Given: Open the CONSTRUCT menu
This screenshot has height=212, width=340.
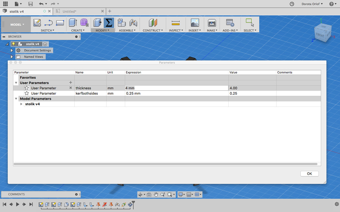Looking at the screenshot, I should [x=153, y=30].
